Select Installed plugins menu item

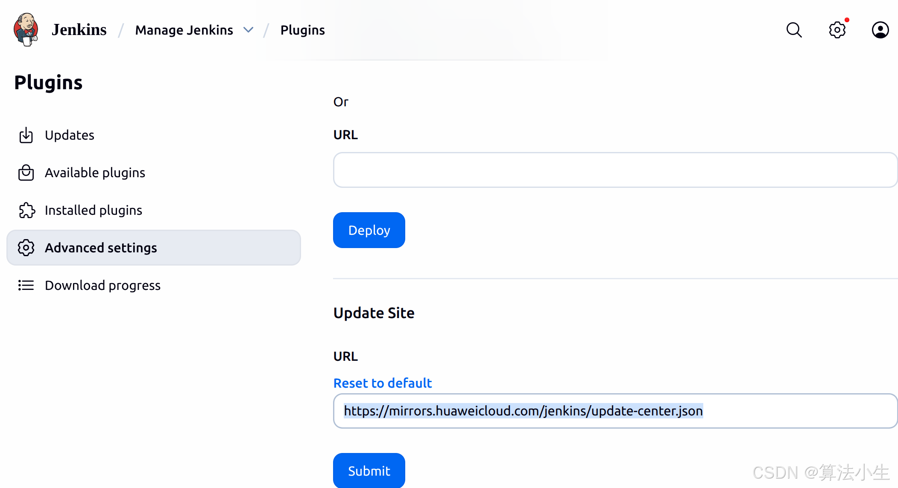[x=94, y=210]
